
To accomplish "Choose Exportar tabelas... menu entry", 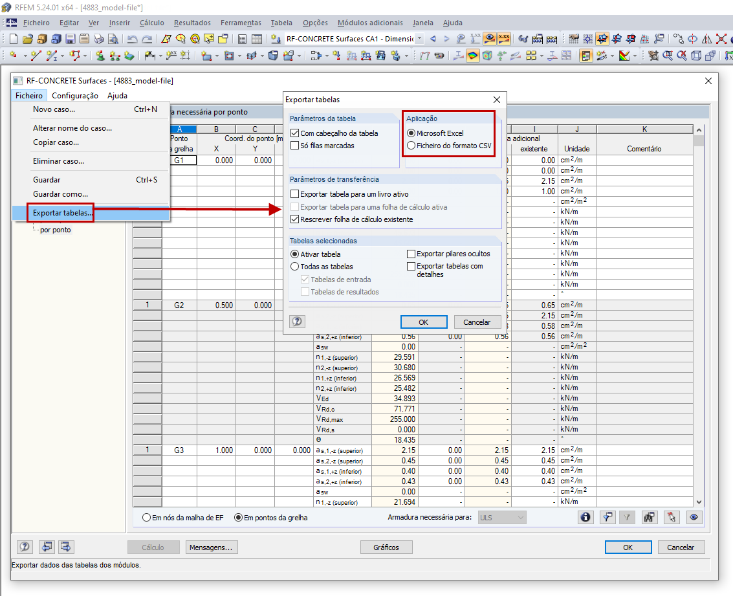I will tap(91, 213).
